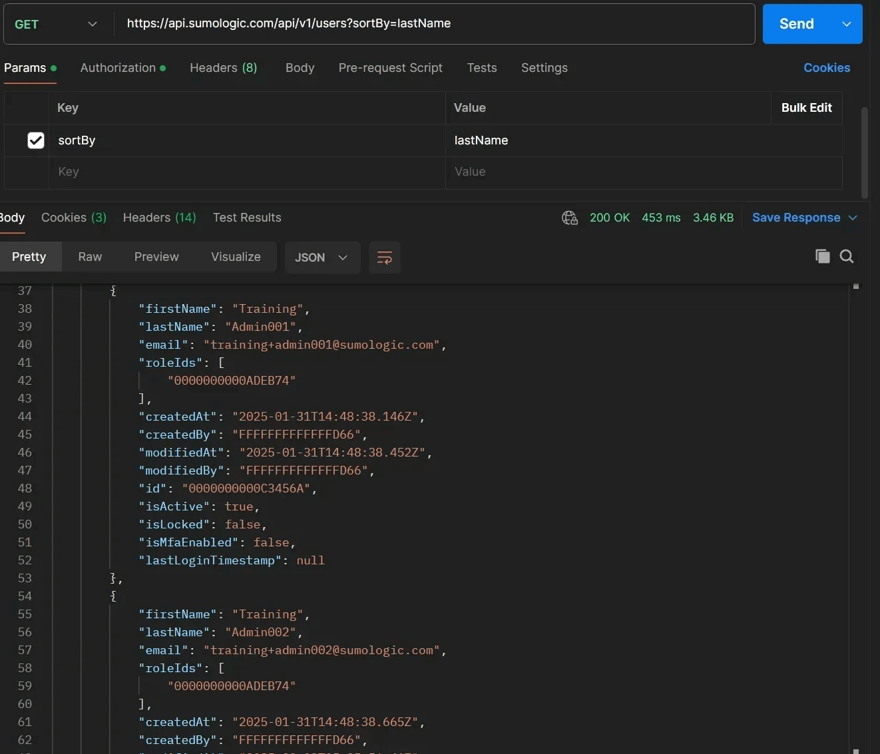This screenshot has width=880, height=754.
Task: Expand the Save Response options dropdown
Action: (x=854, y=218)
